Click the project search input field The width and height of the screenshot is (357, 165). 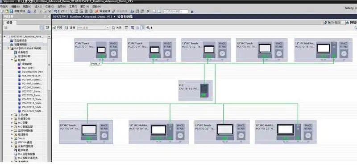tap(176, 11)
